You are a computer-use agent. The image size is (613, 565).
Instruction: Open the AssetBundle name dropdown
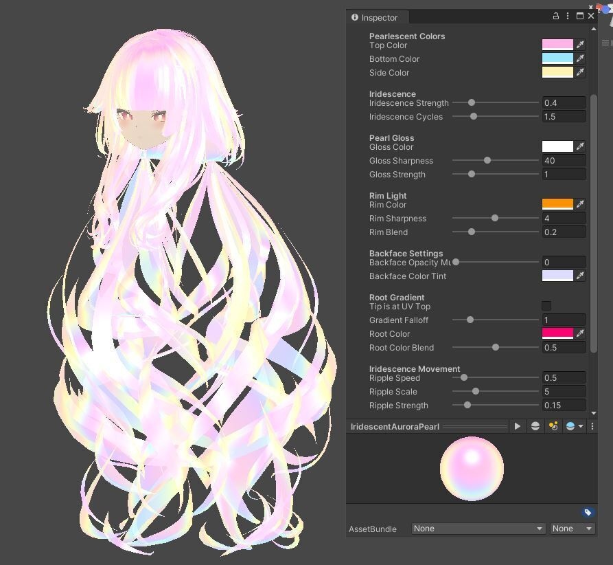[478, 529]
